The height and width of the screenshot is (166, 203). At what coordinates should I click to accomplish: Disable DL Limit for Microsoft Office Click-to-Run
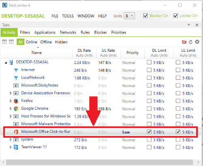149,132
